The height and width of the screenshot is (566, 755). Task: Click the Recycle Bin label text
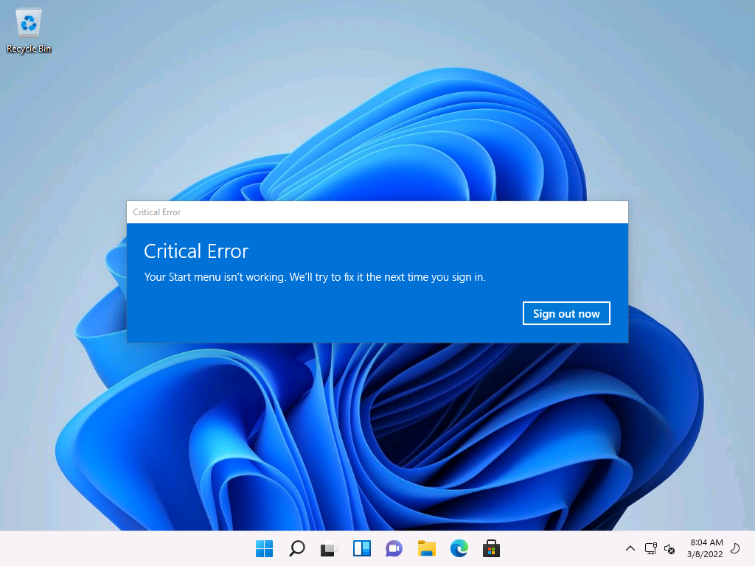point(28,49)
